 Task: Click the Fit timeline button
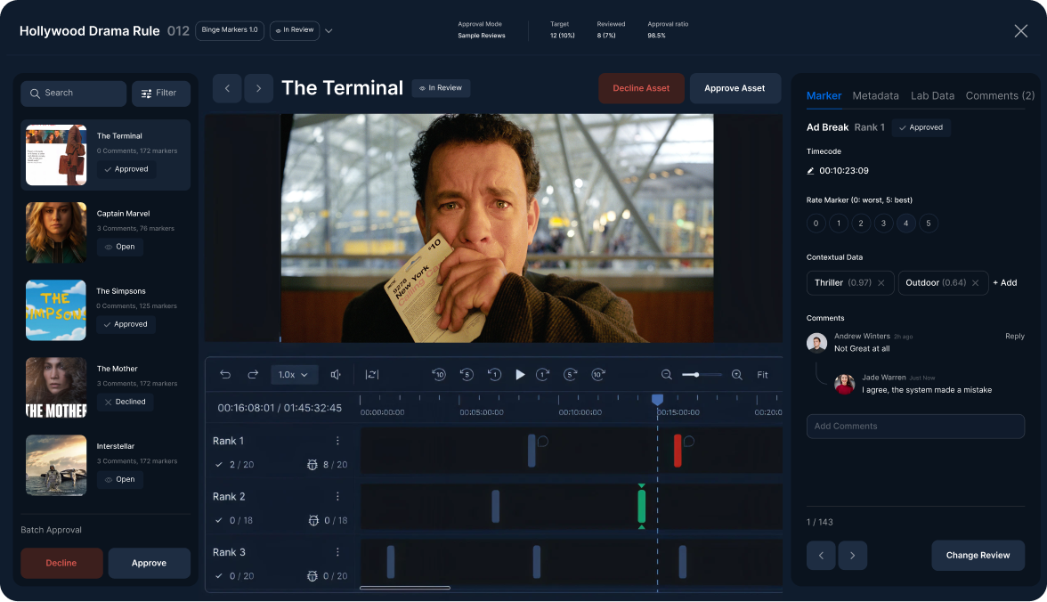point(762,375)
